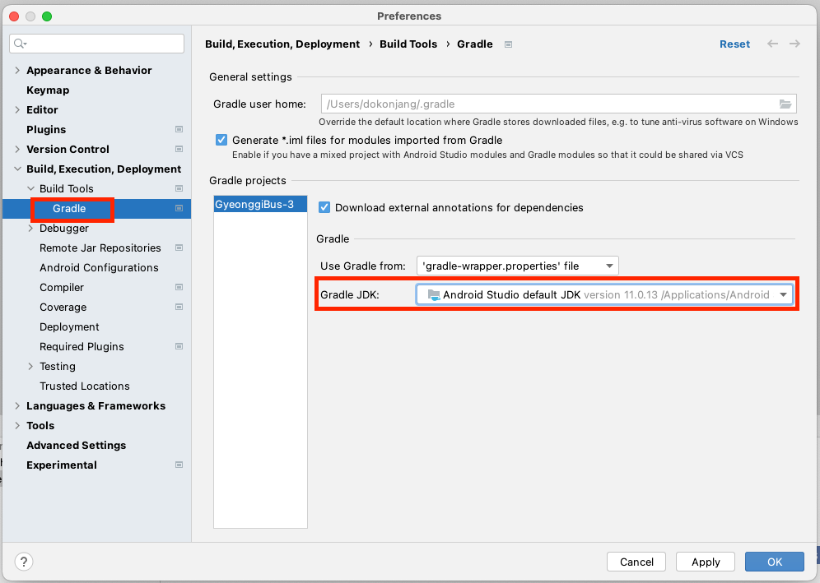Toggle Generate *.iml files for modules checkbox

(x=221, y=140)
